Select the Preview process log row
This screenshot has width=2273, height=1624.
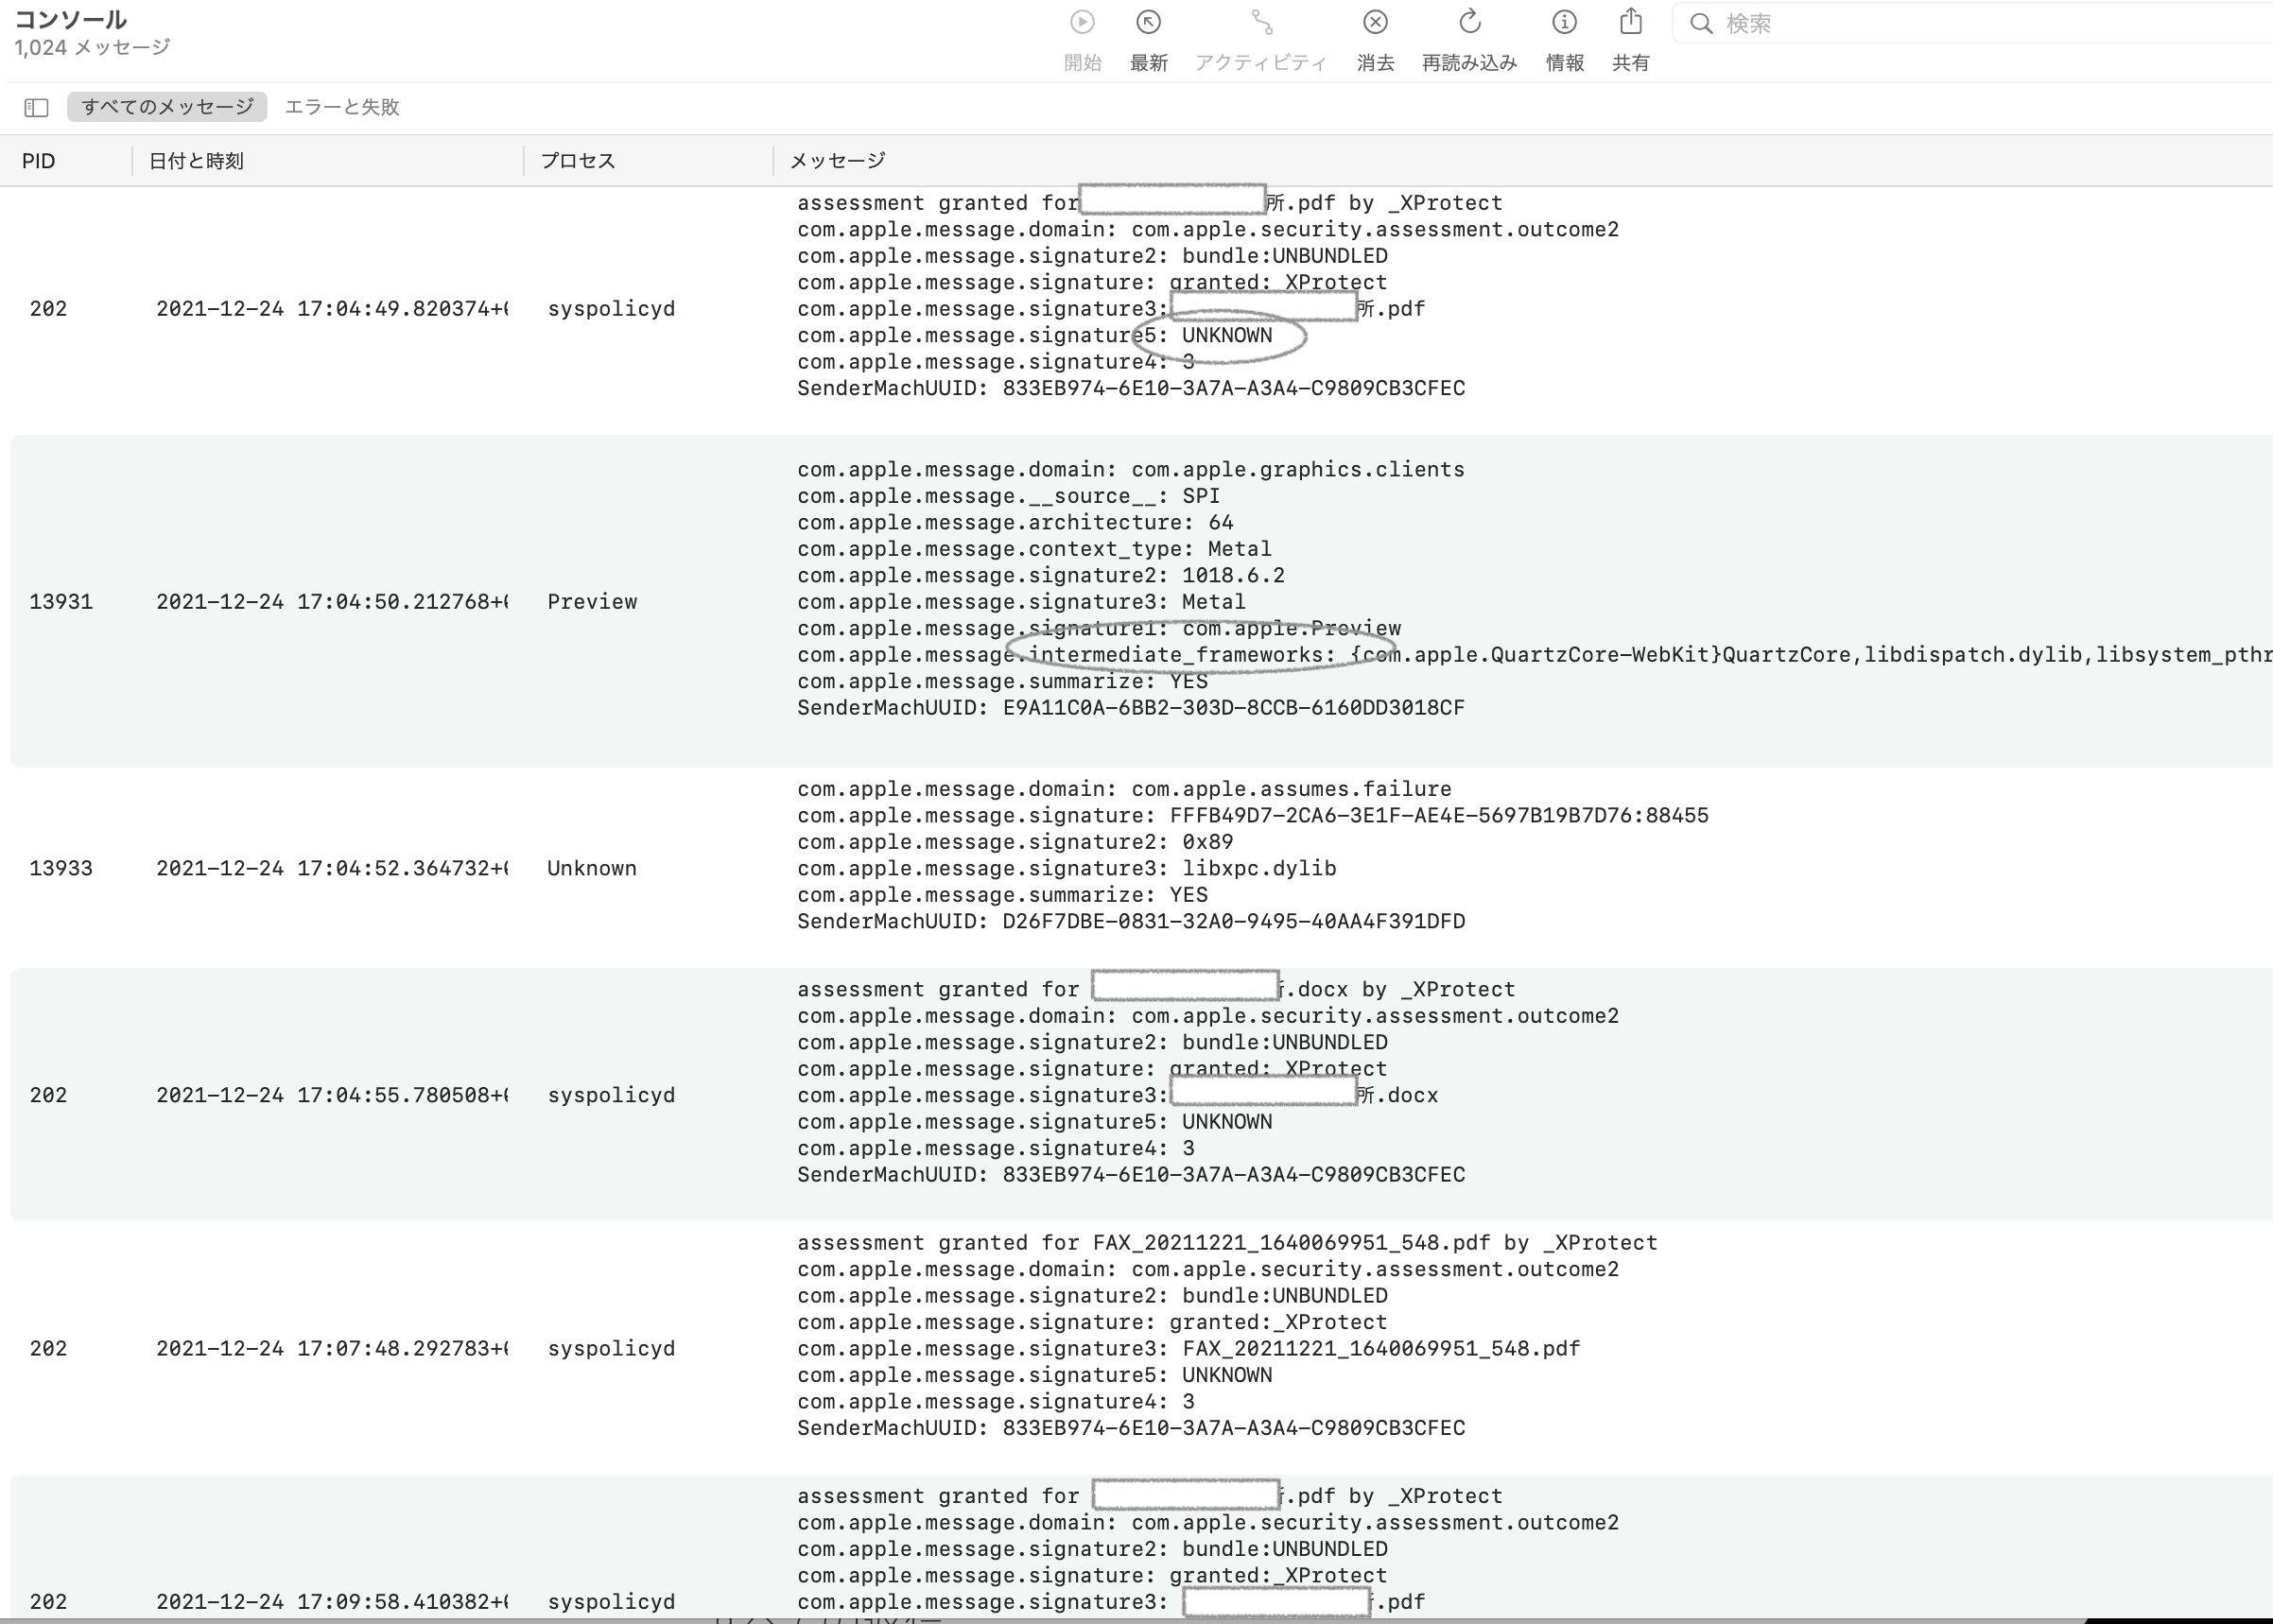click(592, 602)
